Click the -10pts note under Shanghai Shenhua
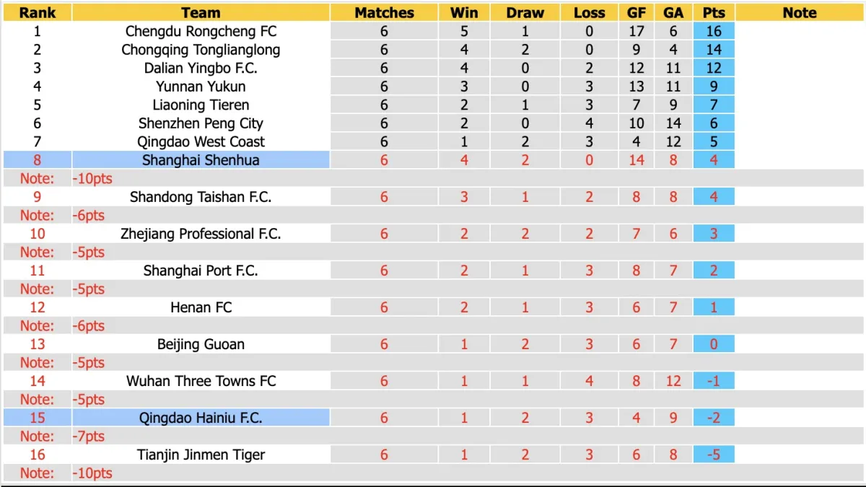 pyautogui.click(x=92, y=178)
